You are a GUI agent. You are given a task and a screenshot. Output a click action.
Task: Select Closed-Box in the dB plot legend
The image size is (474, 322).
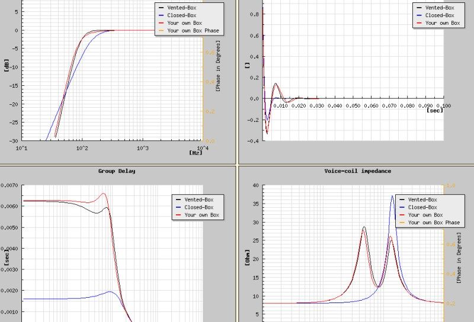pyautogui.click(x=182, y=15)
